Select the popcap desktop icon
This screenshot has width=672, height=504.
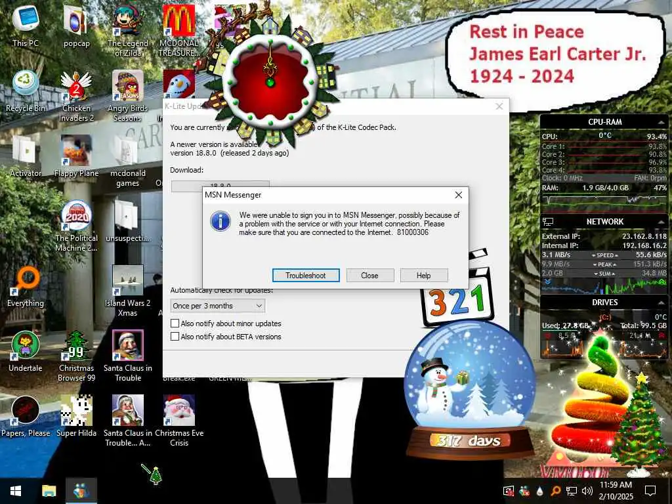(x=76, y=26)
